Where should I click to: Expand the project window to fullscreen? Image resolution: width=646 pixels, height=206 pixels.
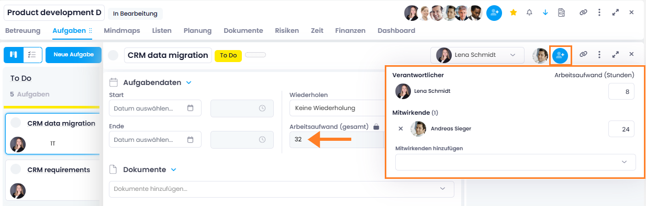(x=616, y=13)
